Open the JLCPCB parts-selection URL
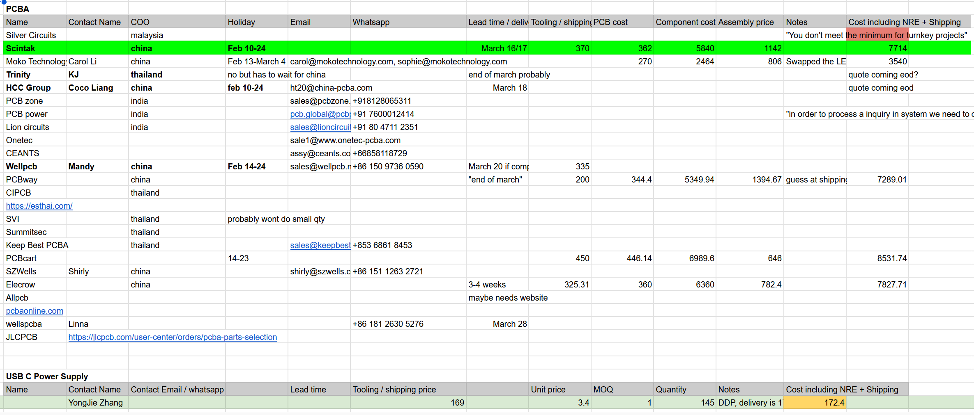The width and height of the screenshot is (974, 415). pyautogui.click(x=173, y=337)
